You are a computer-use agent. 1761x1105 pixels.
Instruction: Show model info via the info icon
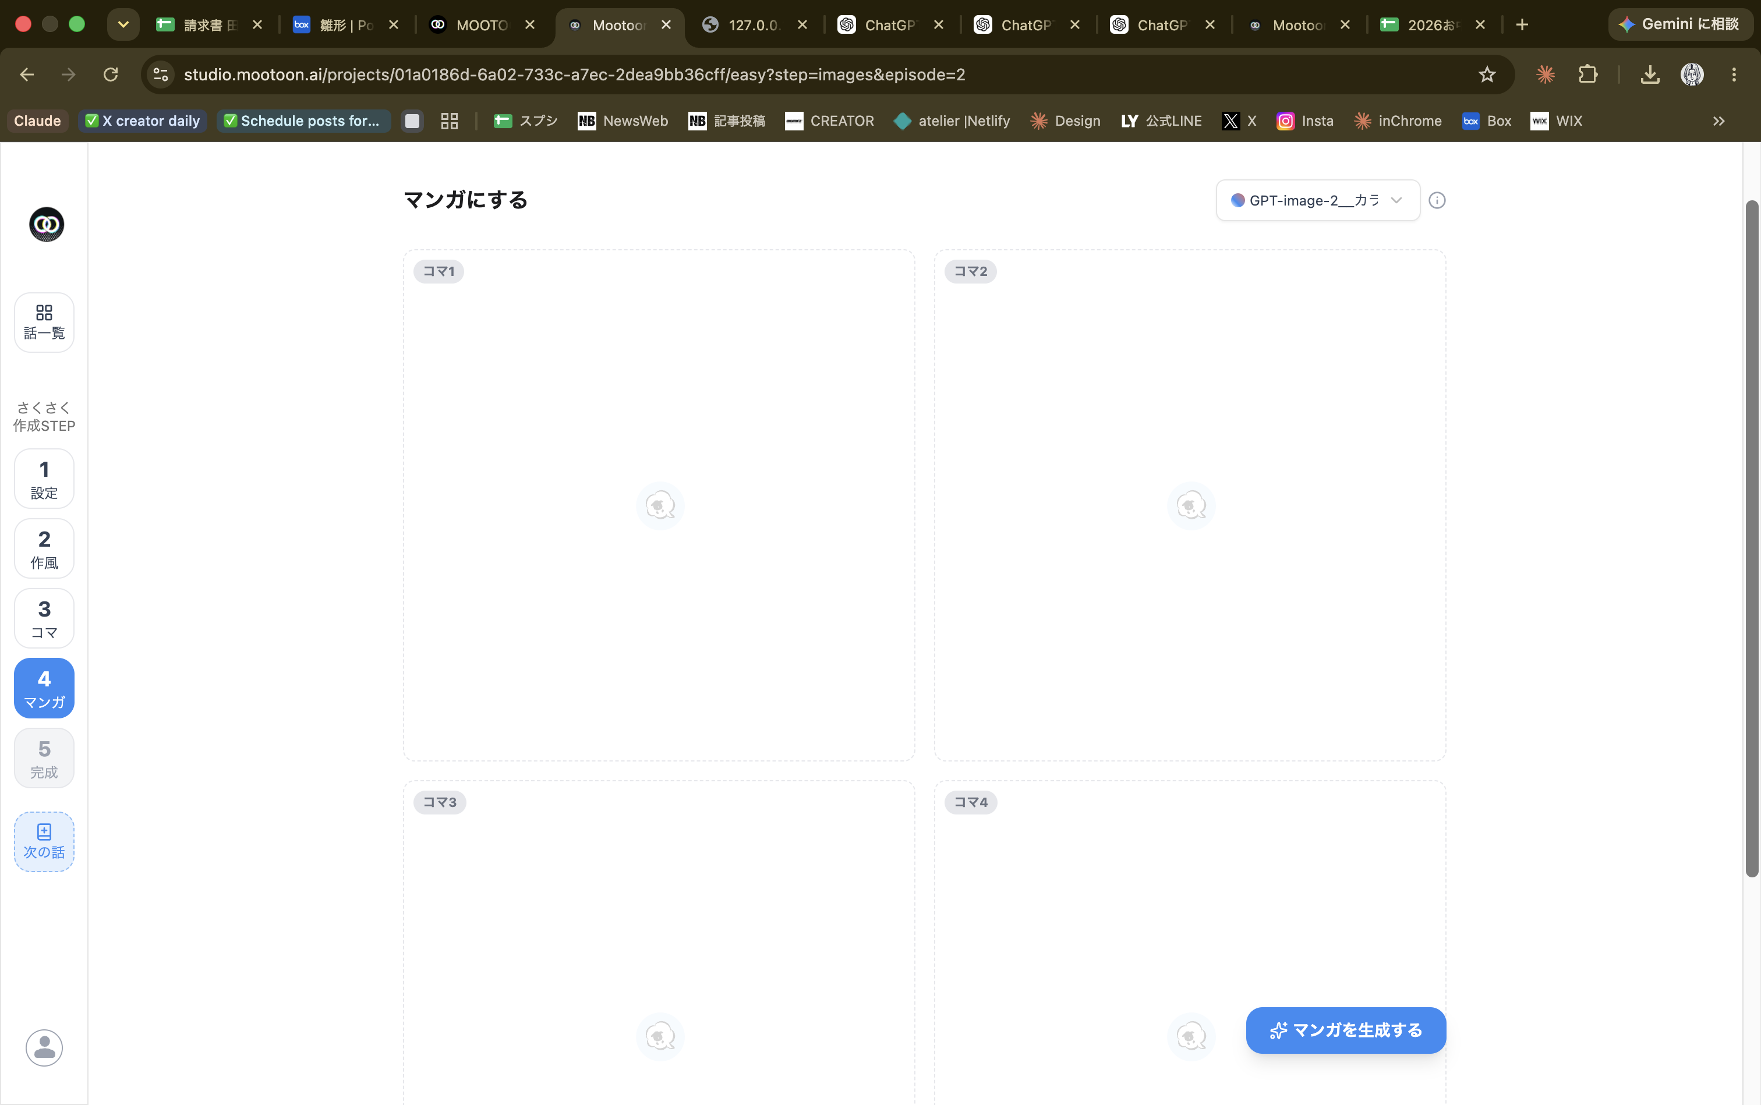(x=1437, y=200)
